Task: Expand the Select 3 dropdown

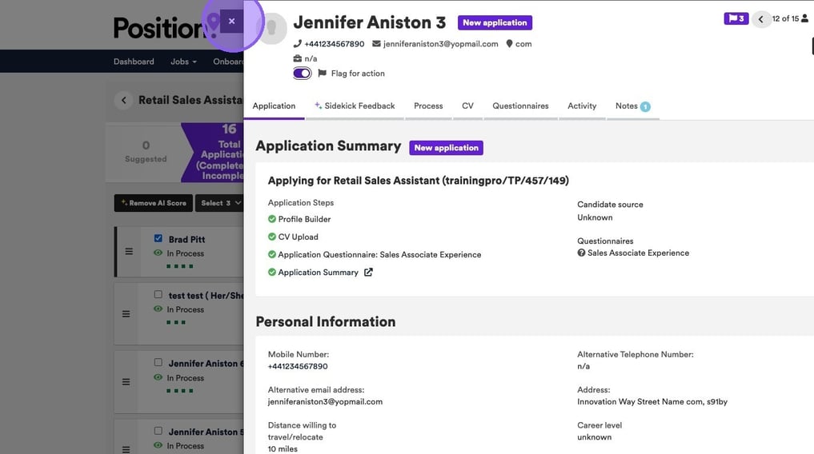Action: tap(220, 203)
